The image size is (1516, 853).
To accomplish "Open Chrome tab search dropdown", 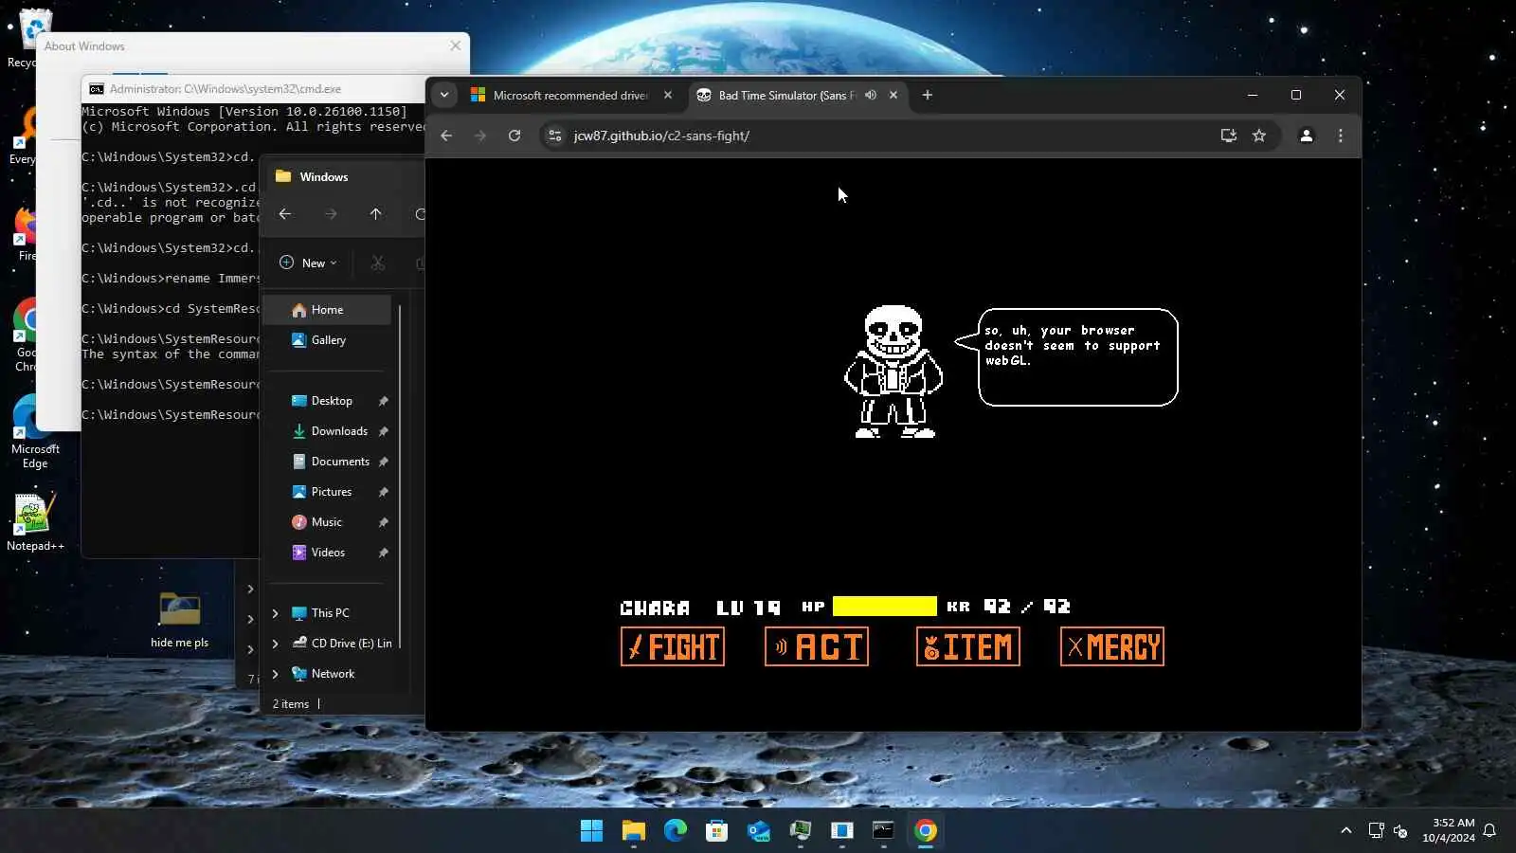I will click(x=444, y=95).
